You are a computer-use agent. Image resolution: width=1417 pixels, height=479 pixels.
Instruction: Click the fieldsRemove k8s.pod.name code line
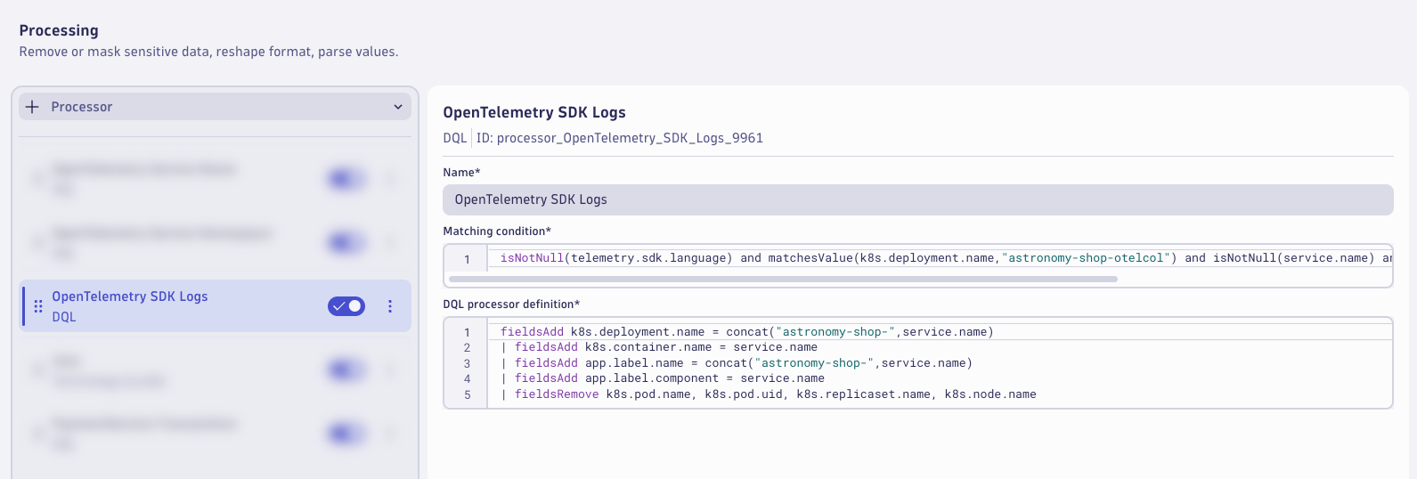point(769,394)
